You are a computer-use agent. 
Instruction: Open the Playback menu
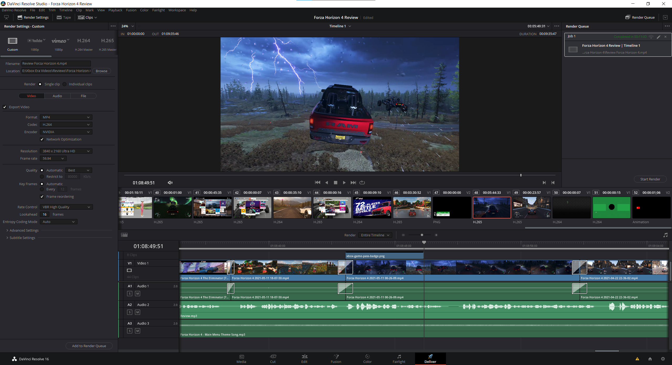[x=115, y=10]
